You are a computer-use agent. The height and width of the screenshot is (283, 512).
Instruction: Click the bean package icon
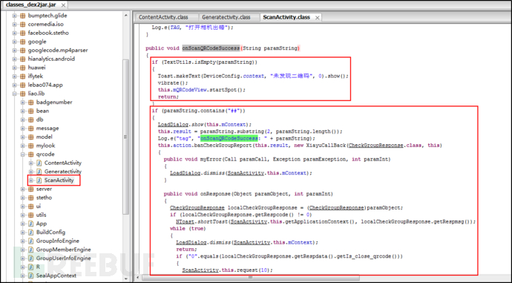pyautogui.click(x=30, y=111)
